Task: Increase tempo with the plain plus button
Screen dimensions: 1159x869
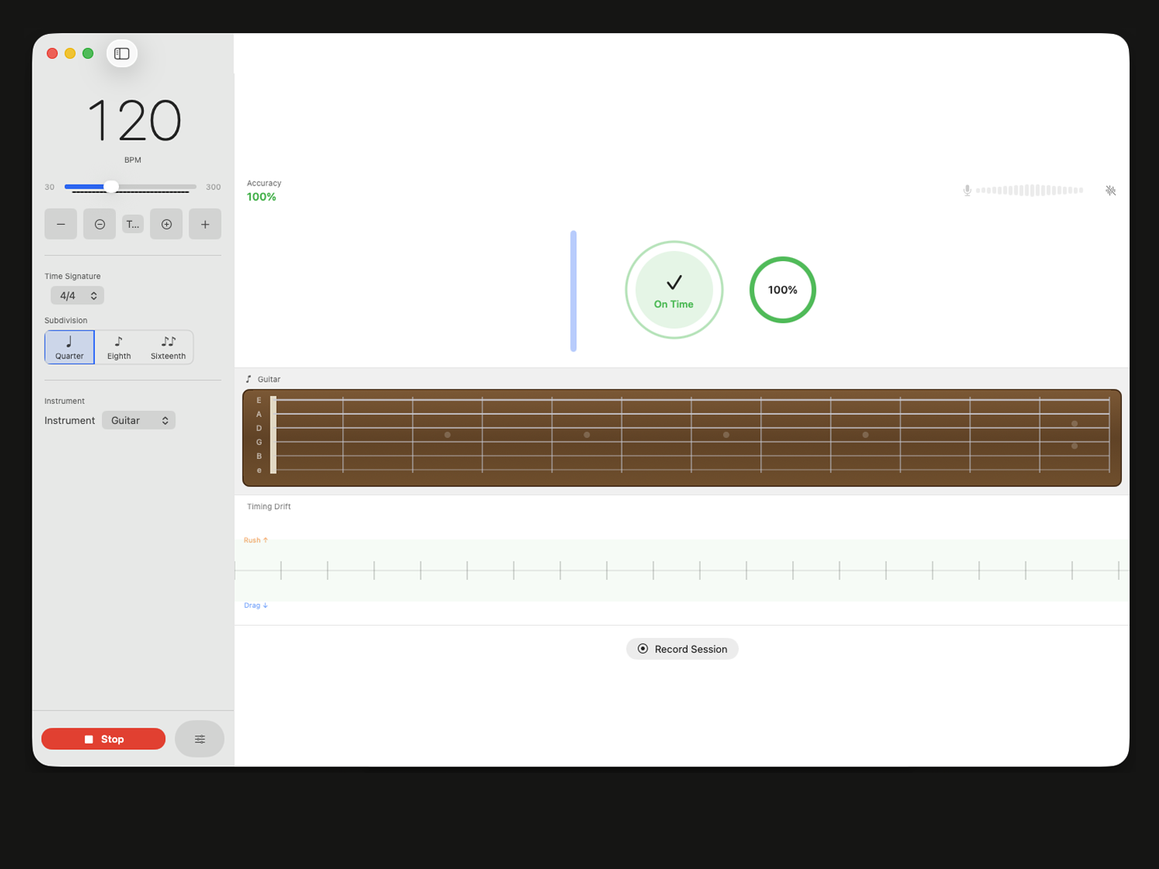Action: 205,224
